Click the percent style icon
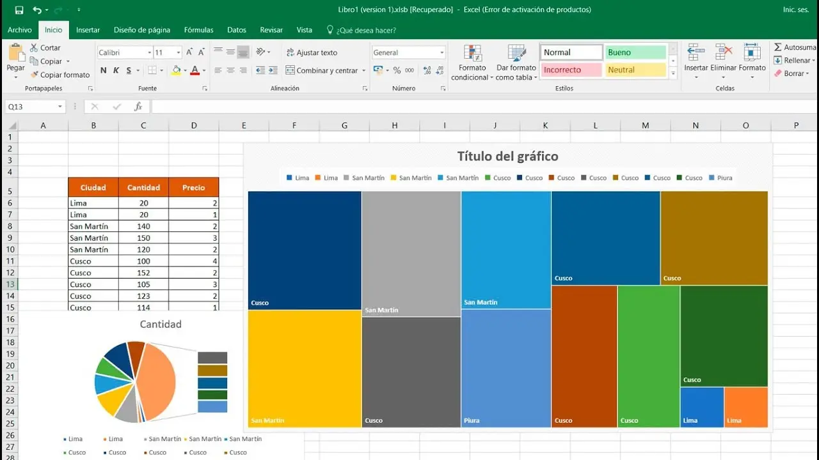Screen dimensions: 819x460 click(x=397, y=70)
